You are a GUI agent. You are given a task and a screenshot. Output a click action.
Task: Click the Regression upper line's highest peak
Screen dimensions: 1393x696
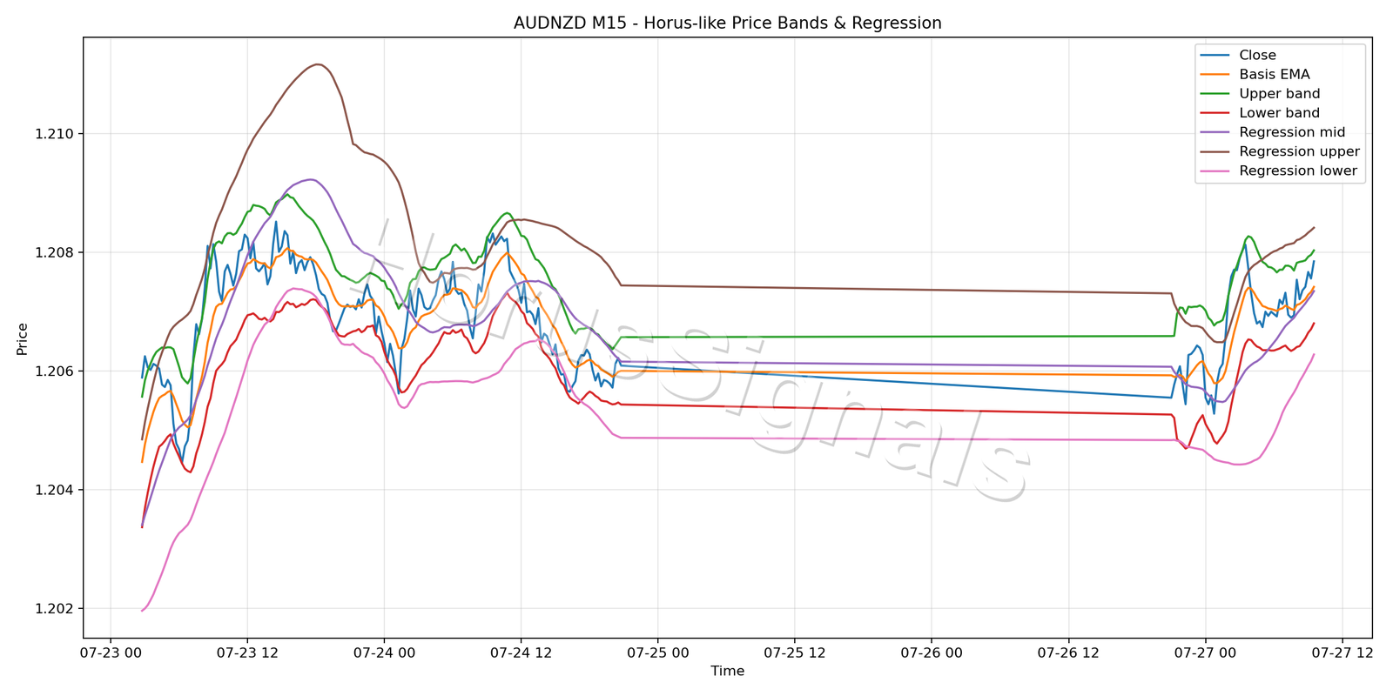coord(318,64)
